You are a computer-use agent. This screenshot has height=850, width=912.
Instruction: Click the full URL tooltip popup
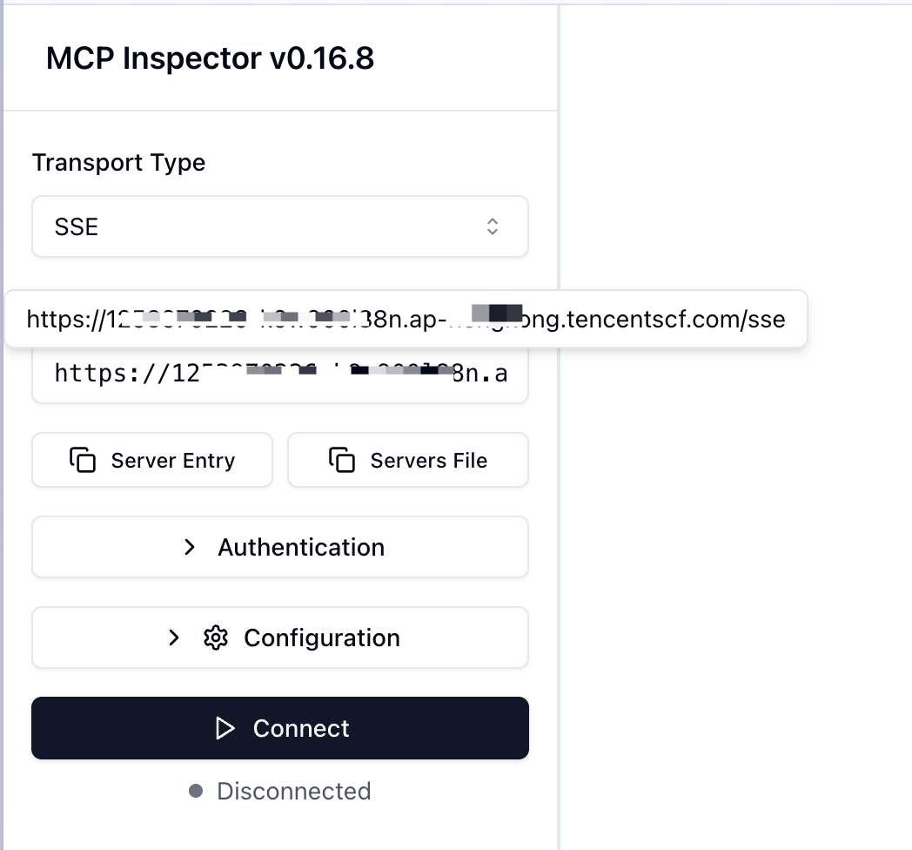coord(406,320)
